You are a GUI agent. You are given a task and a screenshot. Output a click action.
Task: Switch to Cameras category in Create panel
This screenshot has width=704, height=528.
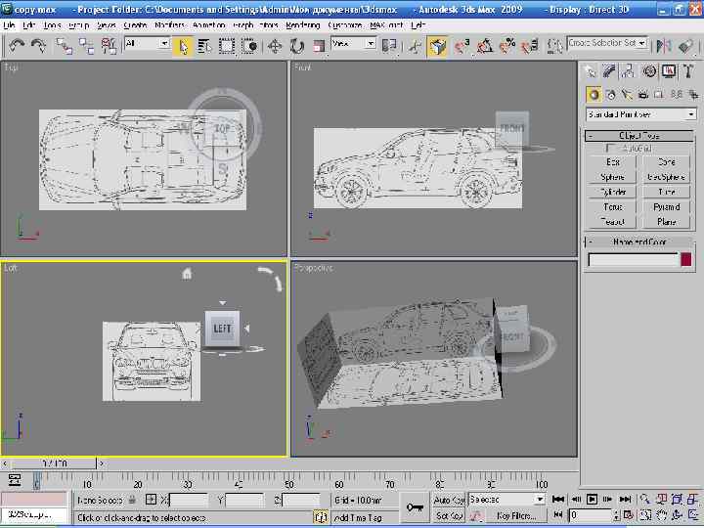[643, 95]
